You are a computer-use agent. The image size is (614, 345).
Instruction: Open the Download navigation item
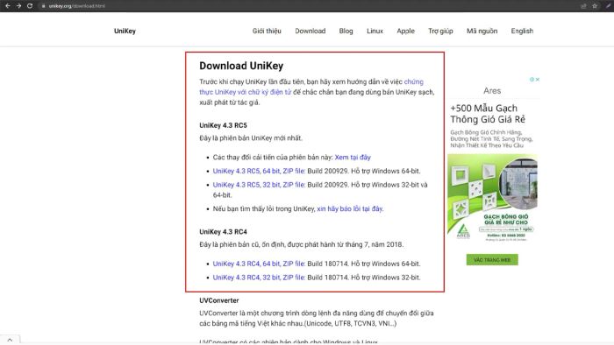[x=311, y=31]
